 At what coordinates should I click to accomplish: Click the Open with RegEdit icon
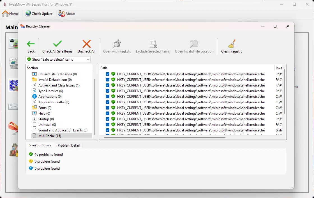(117, 44)
